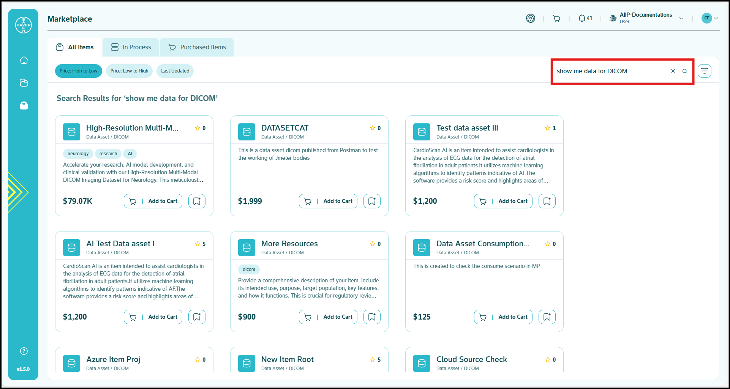Switch to the Purchased Items tab
Image resolution: width=730 pixels, height=389 pixels.
pos(197,47)
